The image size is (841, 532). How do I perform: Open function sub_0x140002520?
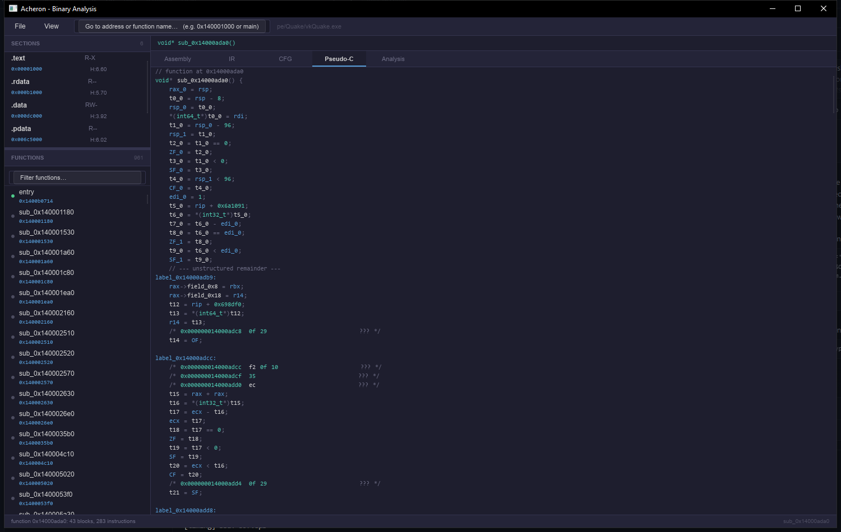76,357
